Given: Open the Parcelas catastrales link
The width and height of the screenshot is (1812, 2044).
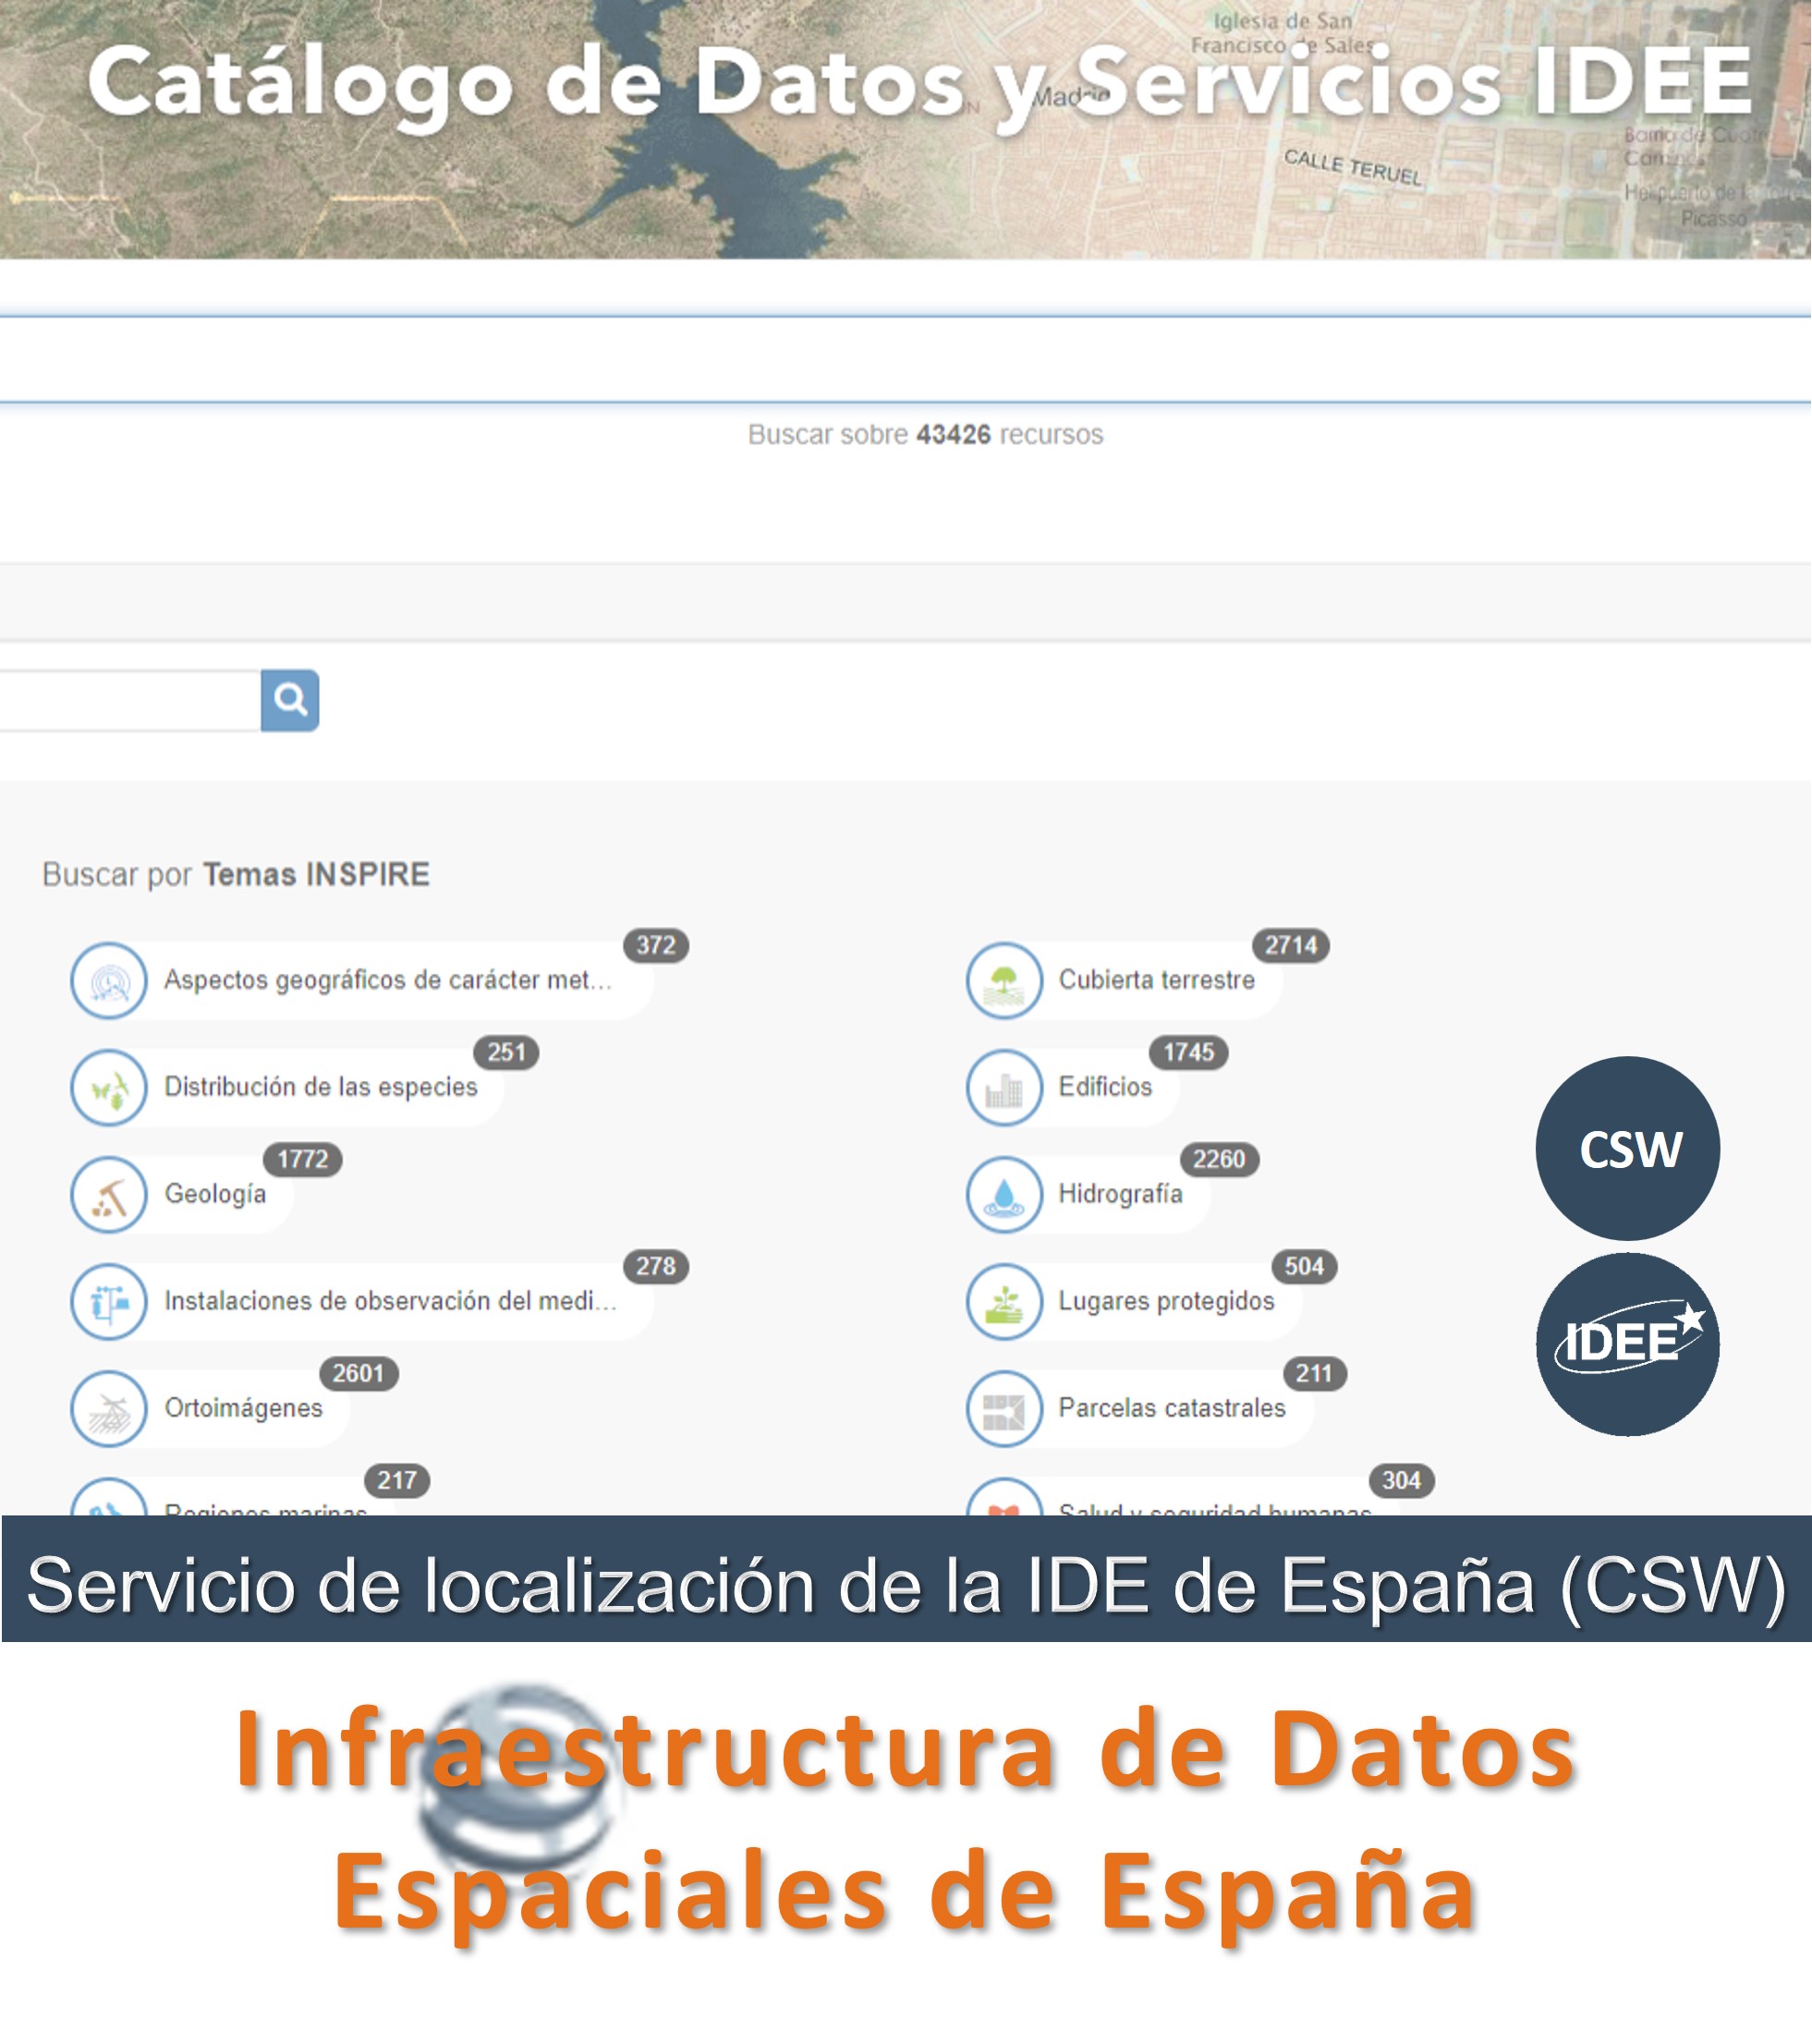Looking at the screenshot, I should 1172,1409.
